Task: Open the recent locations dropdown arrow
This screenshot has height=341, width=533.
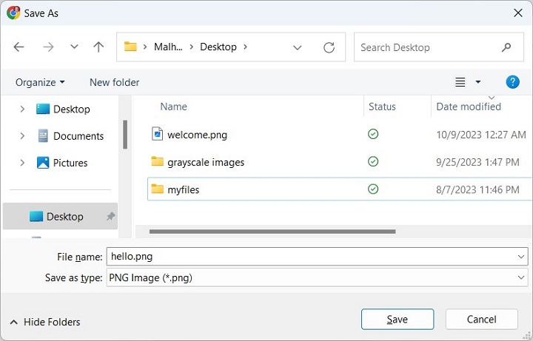Action: tap(74, 47)
